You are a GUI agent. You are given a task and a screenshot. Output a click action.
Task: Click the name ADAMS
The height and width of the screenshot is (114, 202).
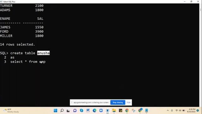[x=5, y=10]
